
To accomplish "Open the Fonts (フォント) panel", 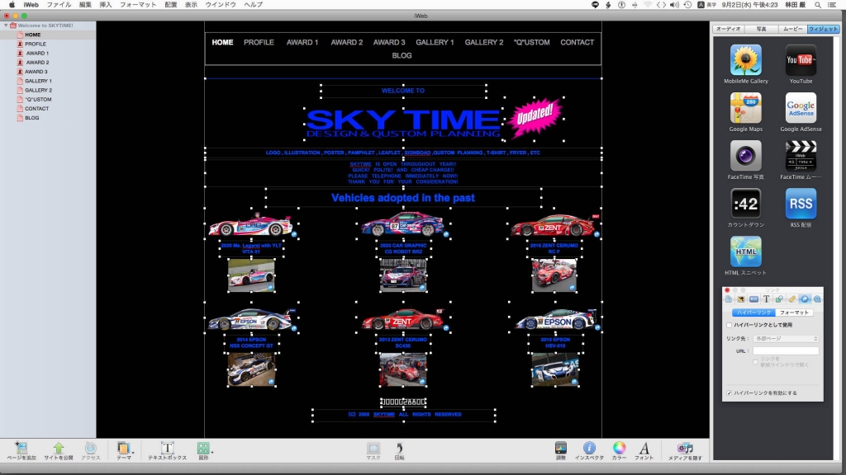I will click(644, 448).
